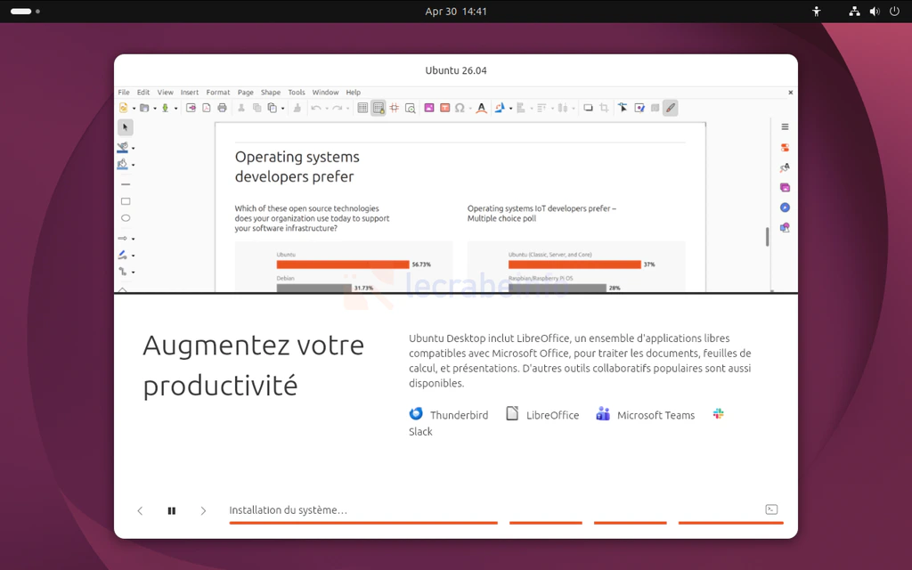The image size is (912, 570).
Task: Select the arrow pointer selection tool
Action: point(126,127)
